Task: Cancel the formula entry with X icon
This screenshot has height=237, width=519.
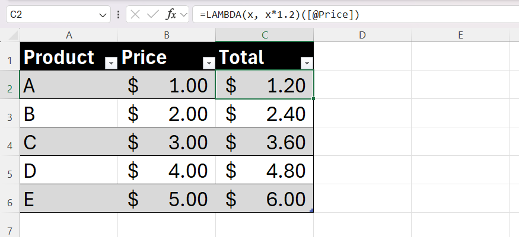Action: (x=135, y=15)
